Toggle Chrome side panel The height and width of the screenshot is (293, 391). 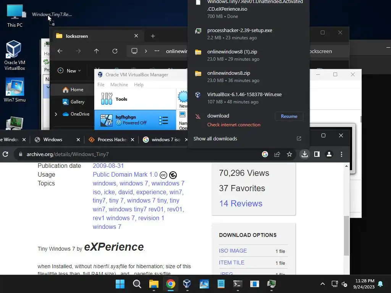point(317,154)
